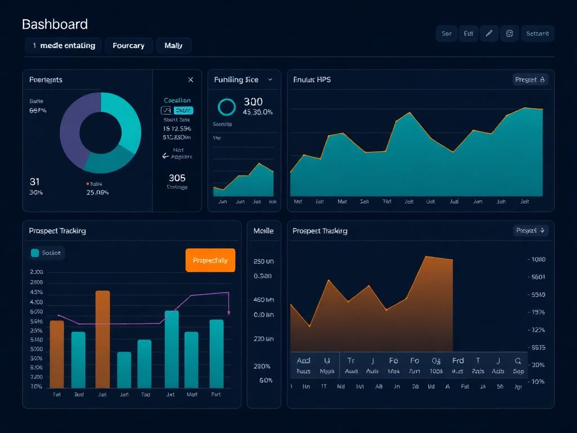Close the Foertemts panel with X
Image resolution: width=577 pixels, height=433 pixels.
click(x=190, y=79)
